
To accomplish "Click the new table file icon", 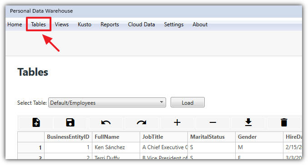I will (x=36, y=122).
